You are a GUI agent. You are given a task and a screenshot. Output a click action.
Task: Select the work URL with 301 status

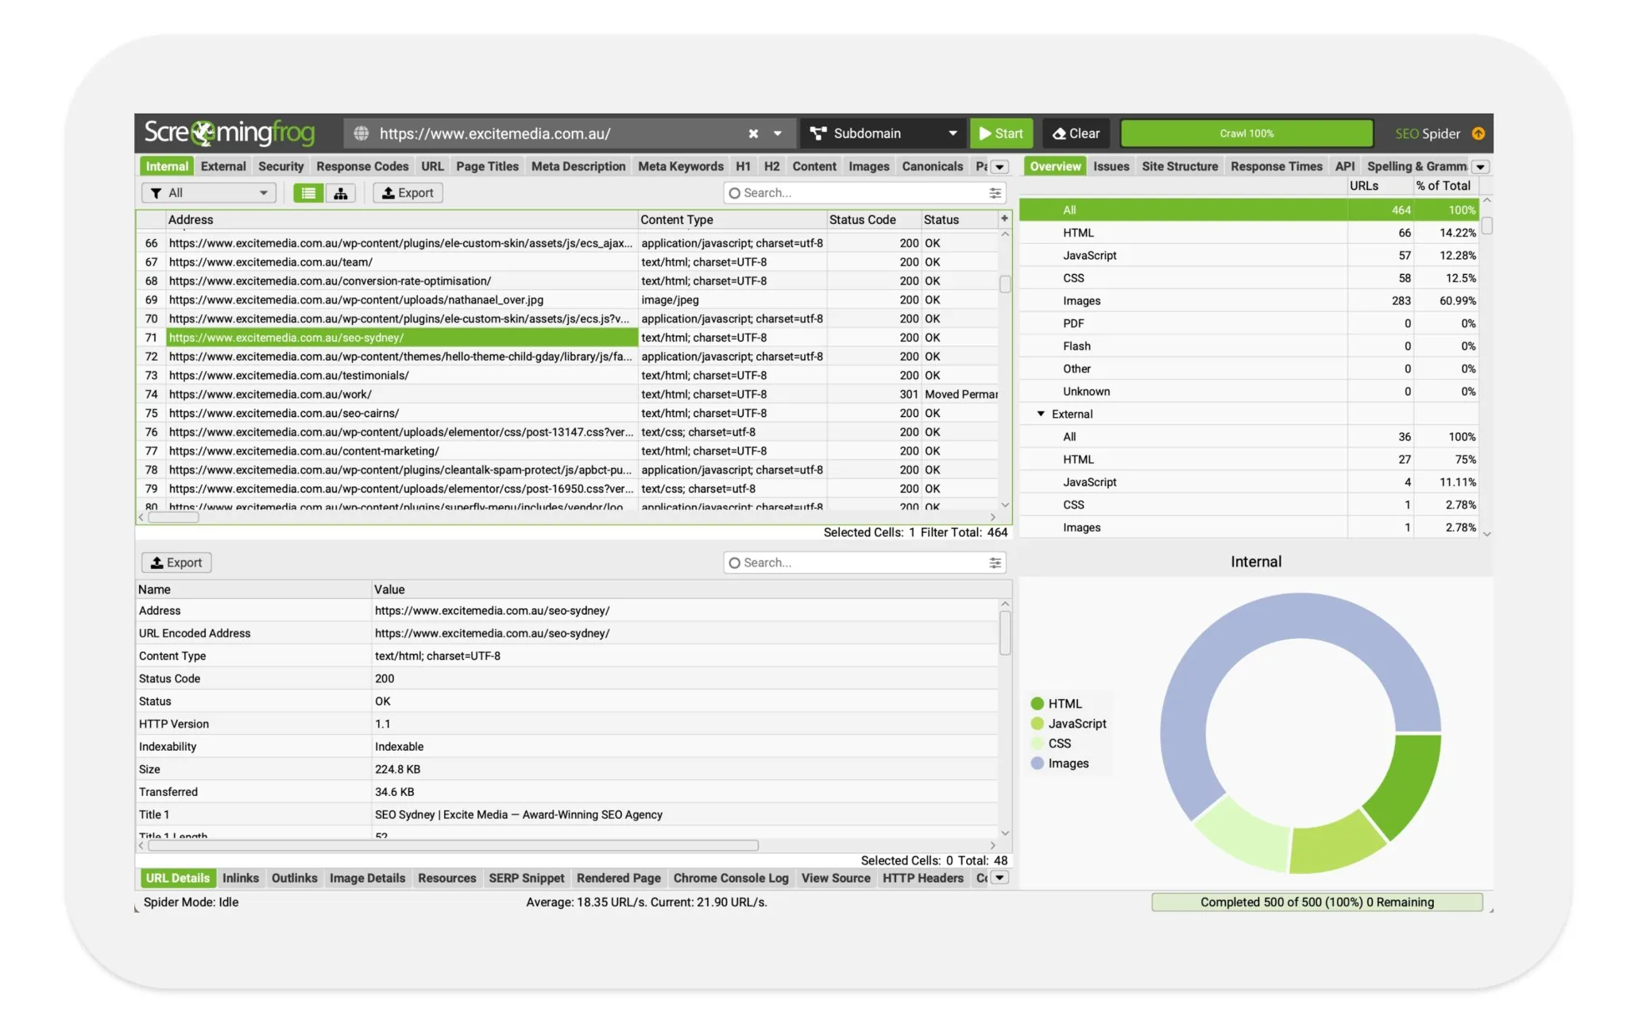point(401,395)
